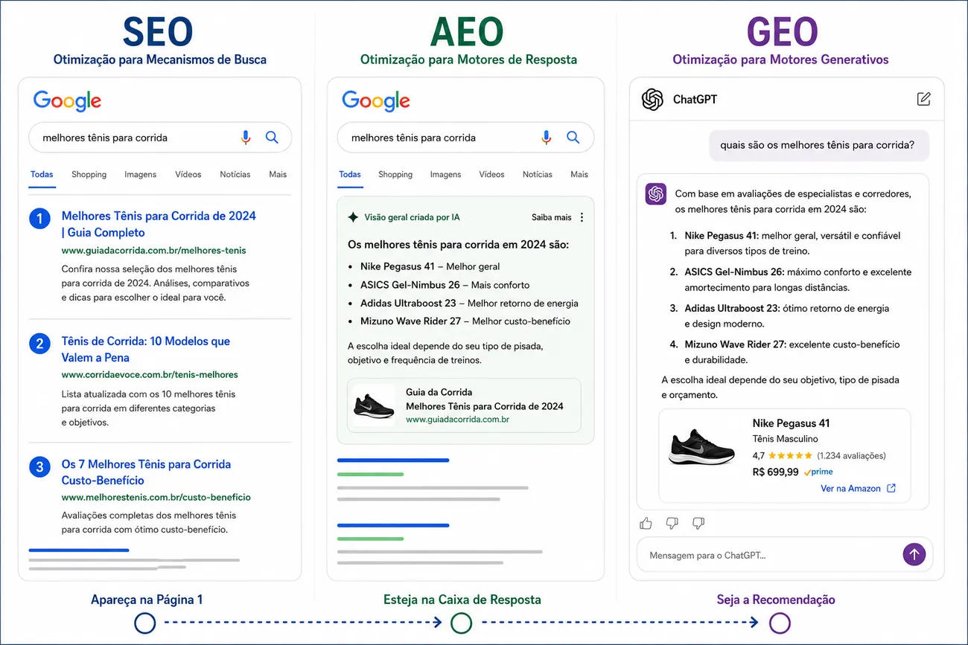Click the ChatGPT logo in the header
Screen dimensions: 968x645
tap(652, 99)
